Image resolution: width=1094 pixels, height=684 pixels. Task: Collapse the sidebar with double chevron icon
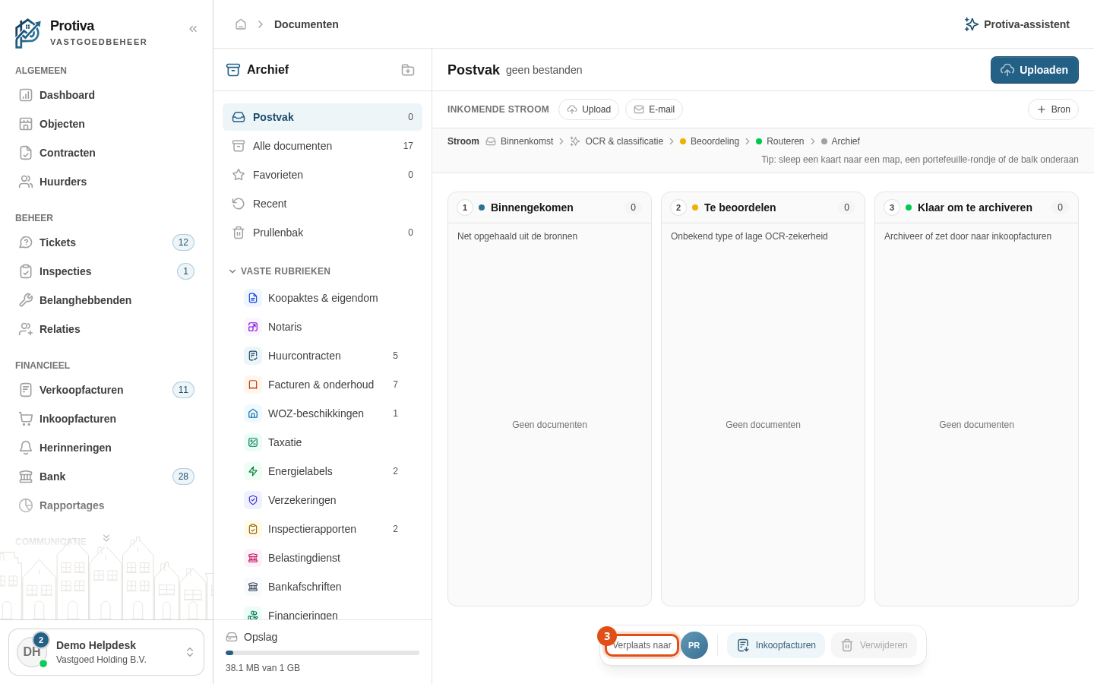click(193, 29)
